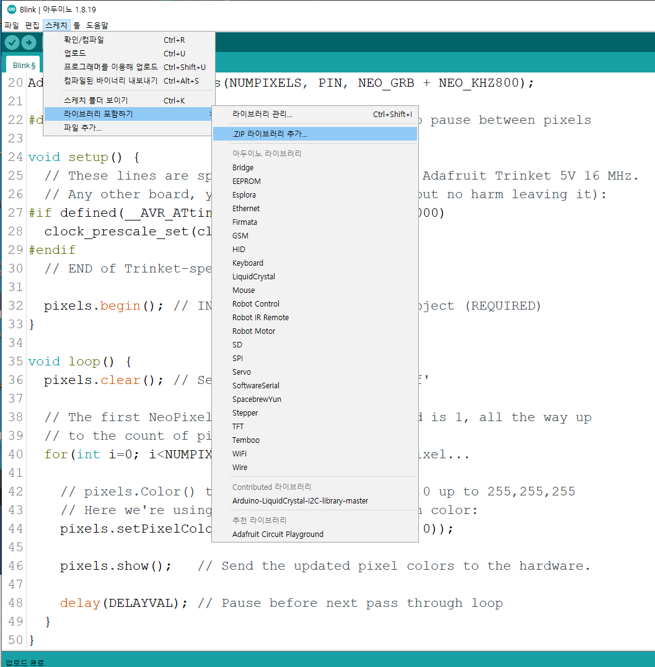Include the Stepper library
The height and width of the screenshot is (667, 655).
point(315,412)
